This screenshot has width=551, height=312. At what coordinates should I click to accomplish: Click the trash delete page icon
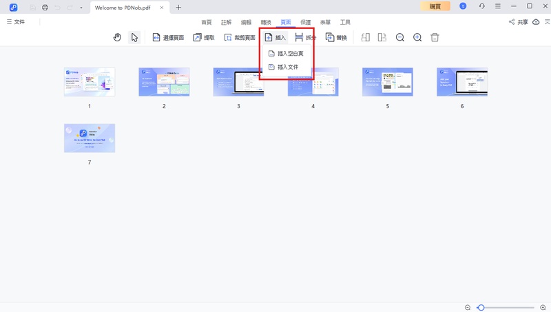(x=435, y=37)
